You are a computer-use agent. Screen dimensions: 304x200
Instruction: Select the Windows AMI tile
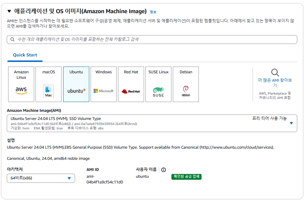(x=103, y=84)
